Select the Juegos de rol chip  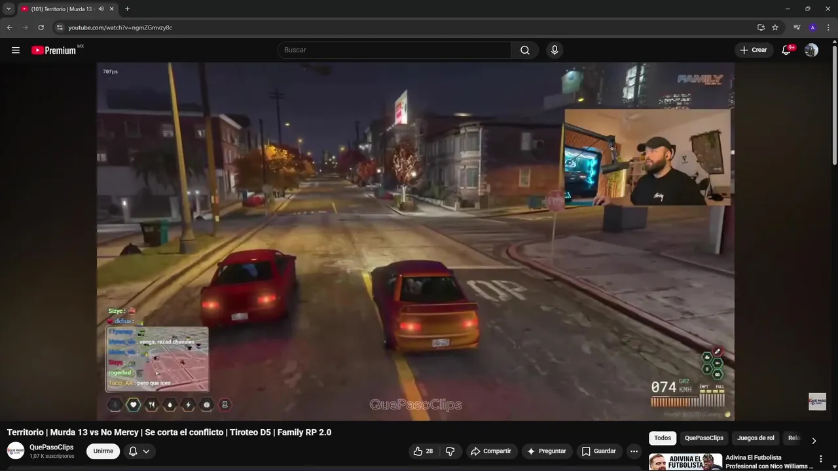[x=756, y=438]
